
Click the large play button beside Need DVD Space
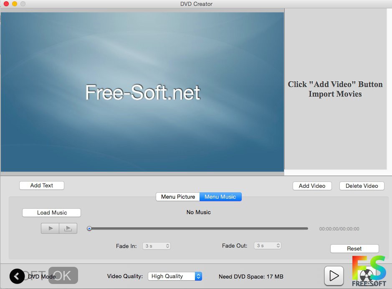334,276
